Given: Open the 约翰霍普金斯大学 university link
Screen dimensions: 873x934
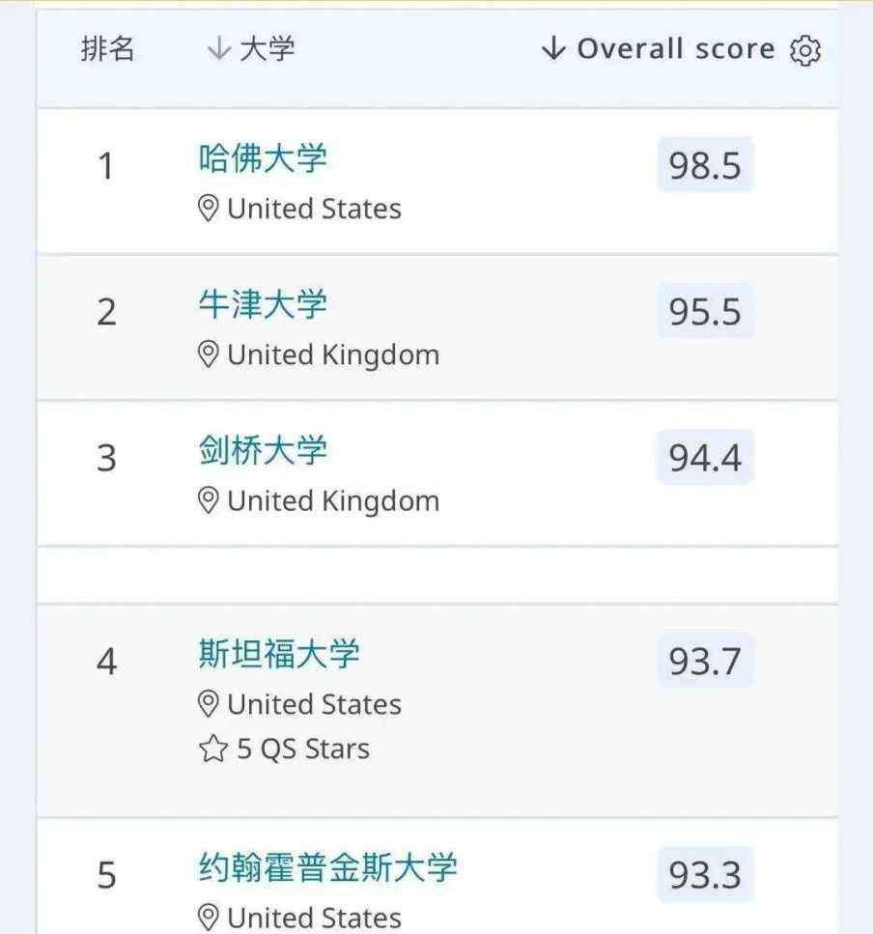Looking at the screenshot, I should (327, 867).
